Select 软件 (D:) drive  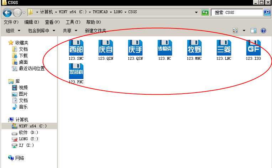pyautogui.click(x=25, y=133)
